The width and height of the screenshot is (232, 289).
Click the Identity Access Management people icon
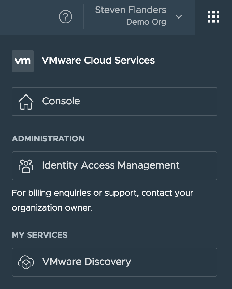(x=26, y=166)
